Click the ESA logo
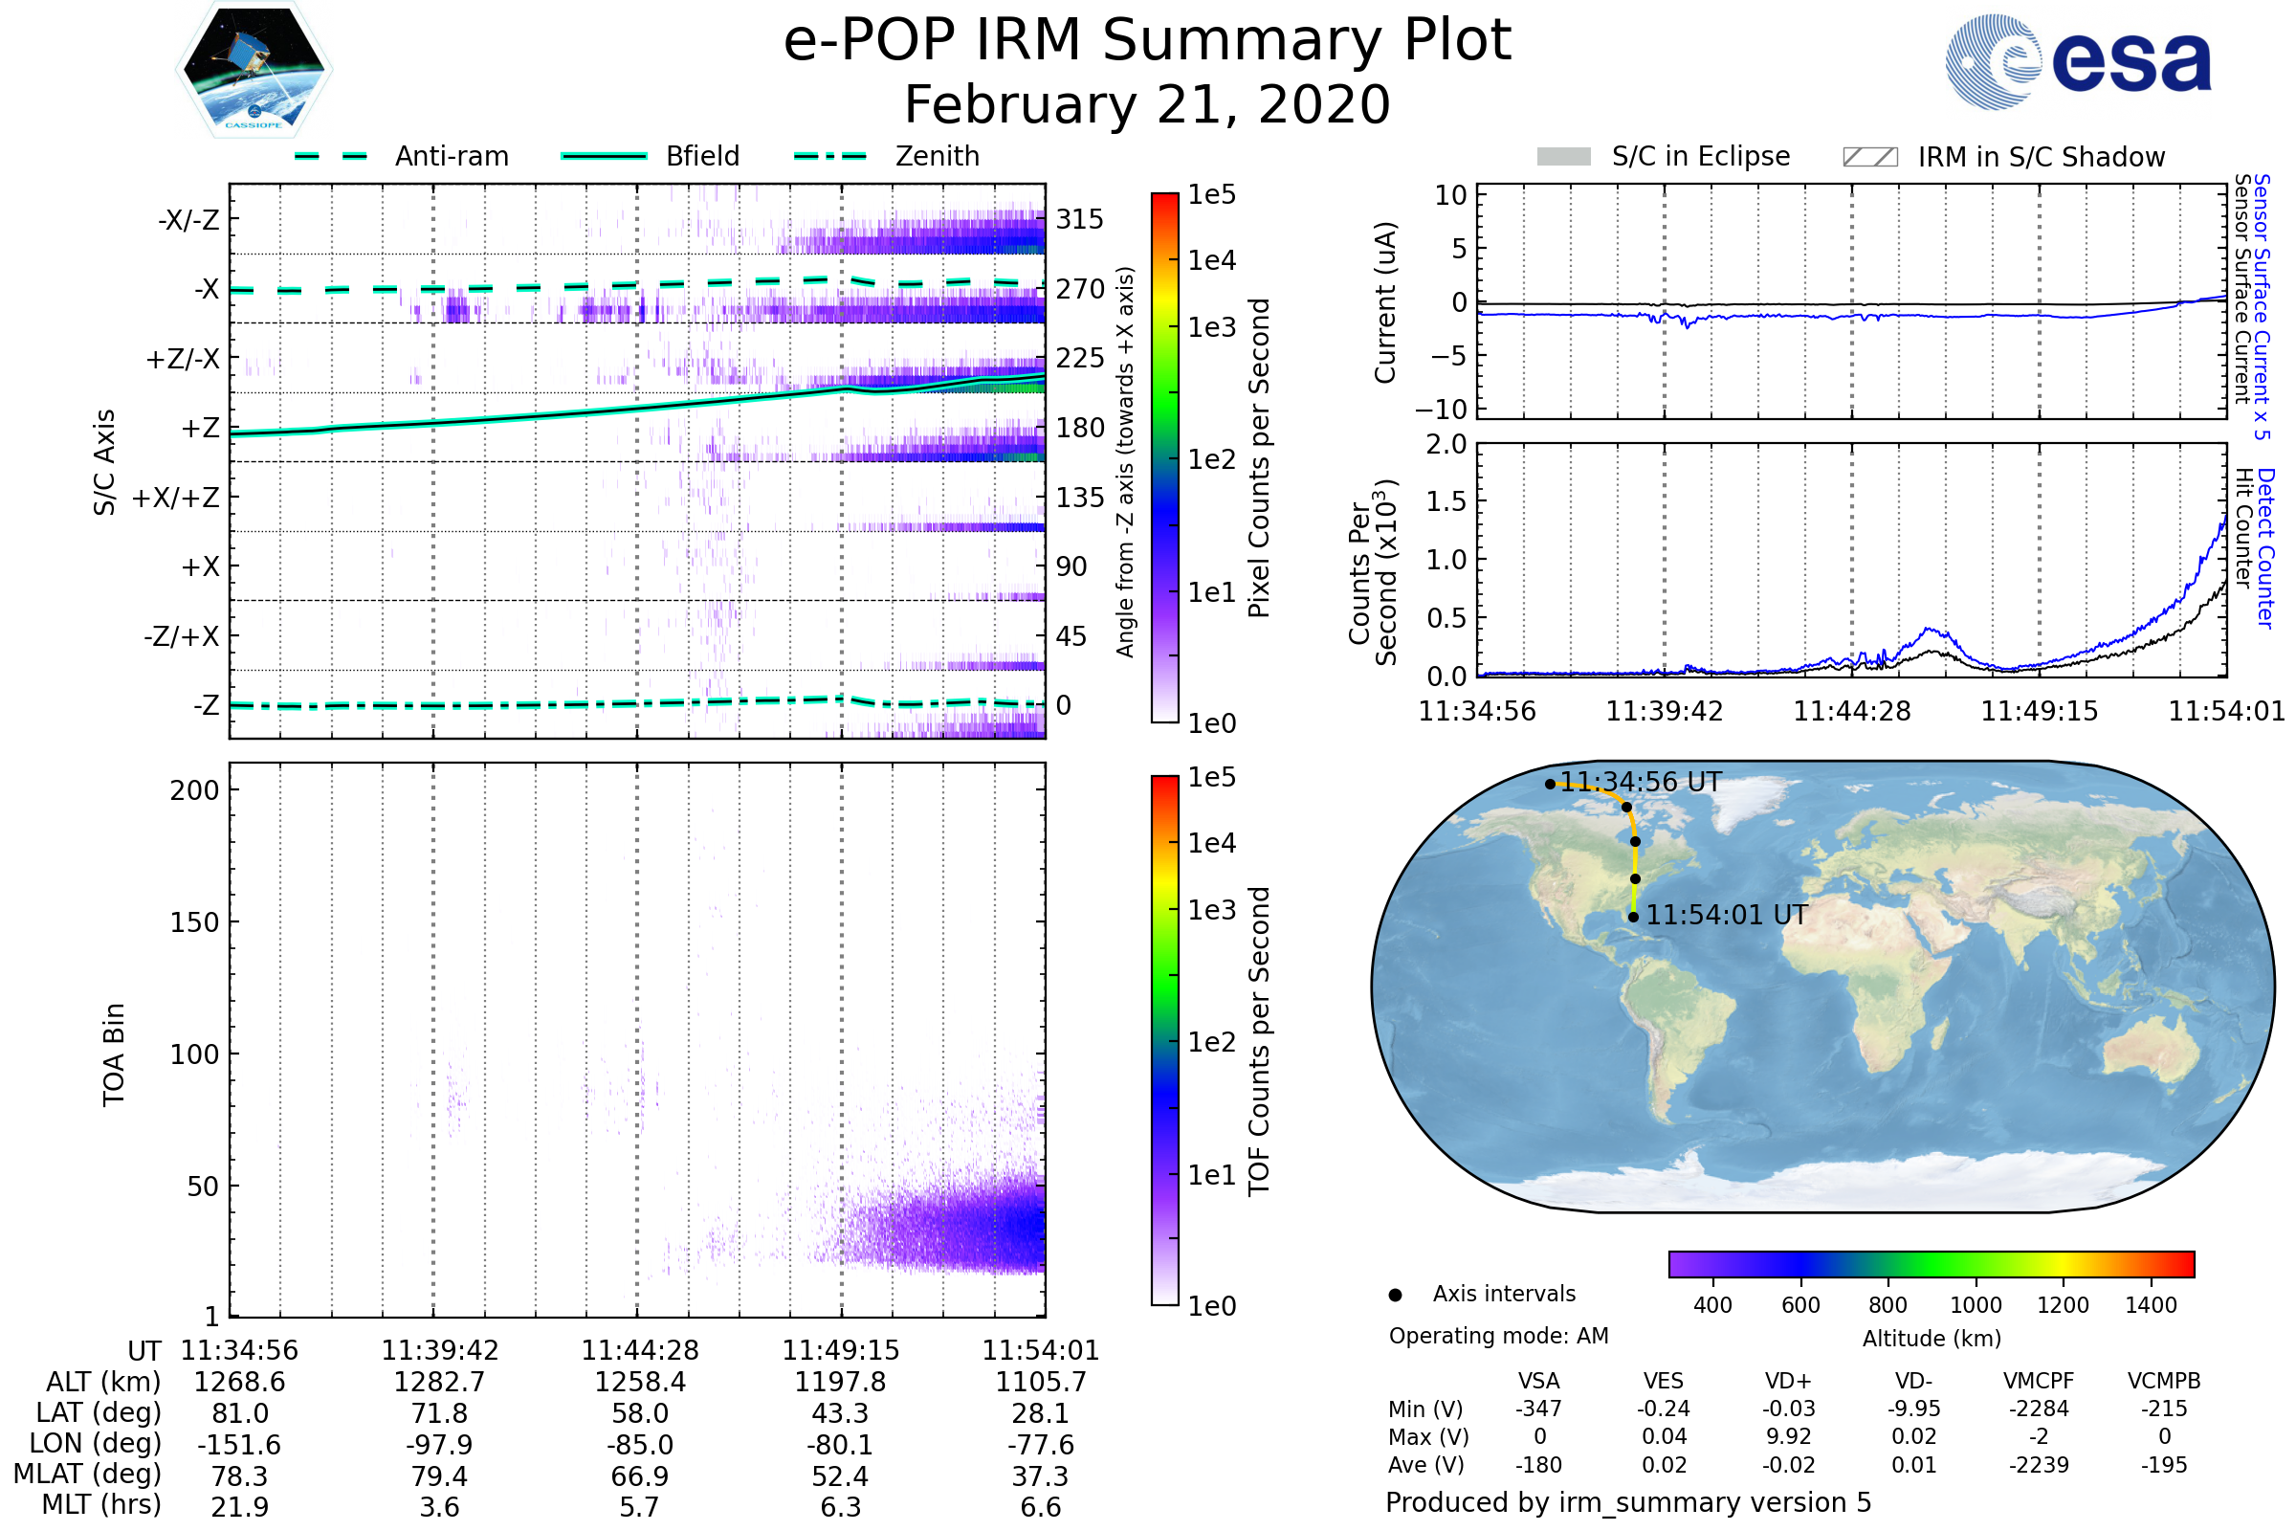The height and width of the screenshot is (1531, 2296). 2078,61
